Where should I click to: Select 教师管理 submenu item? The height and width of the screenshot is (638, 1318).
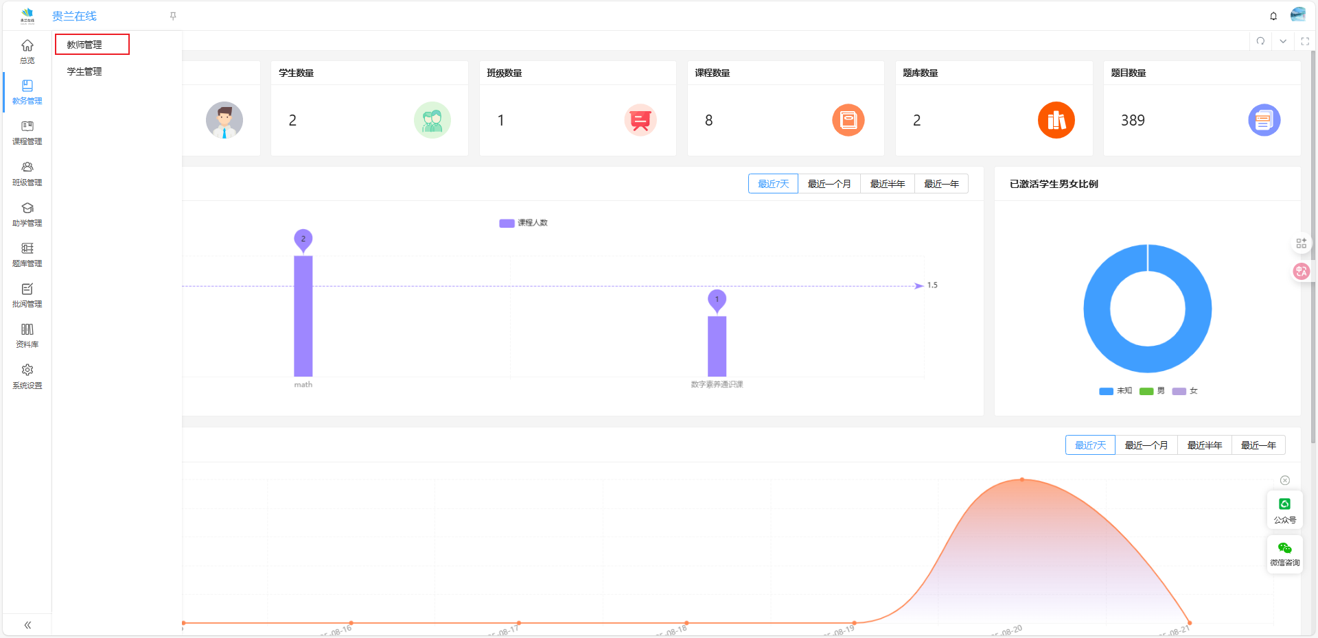point(84,45)
